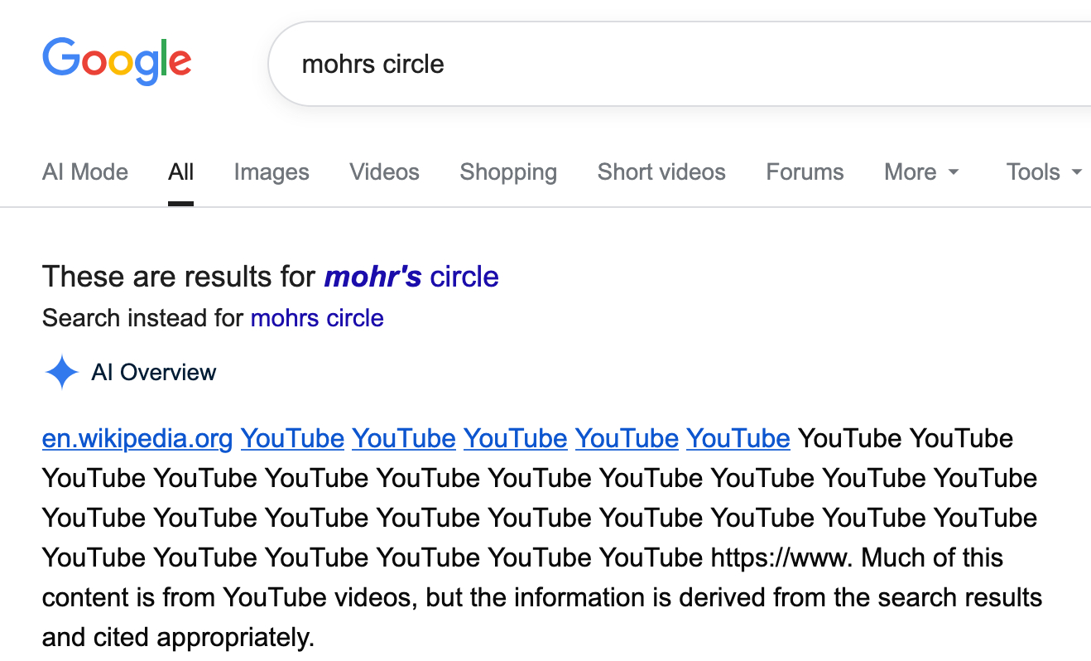
Task: Open the en.wikipedia.org source link
Action: tap(137, 438)
